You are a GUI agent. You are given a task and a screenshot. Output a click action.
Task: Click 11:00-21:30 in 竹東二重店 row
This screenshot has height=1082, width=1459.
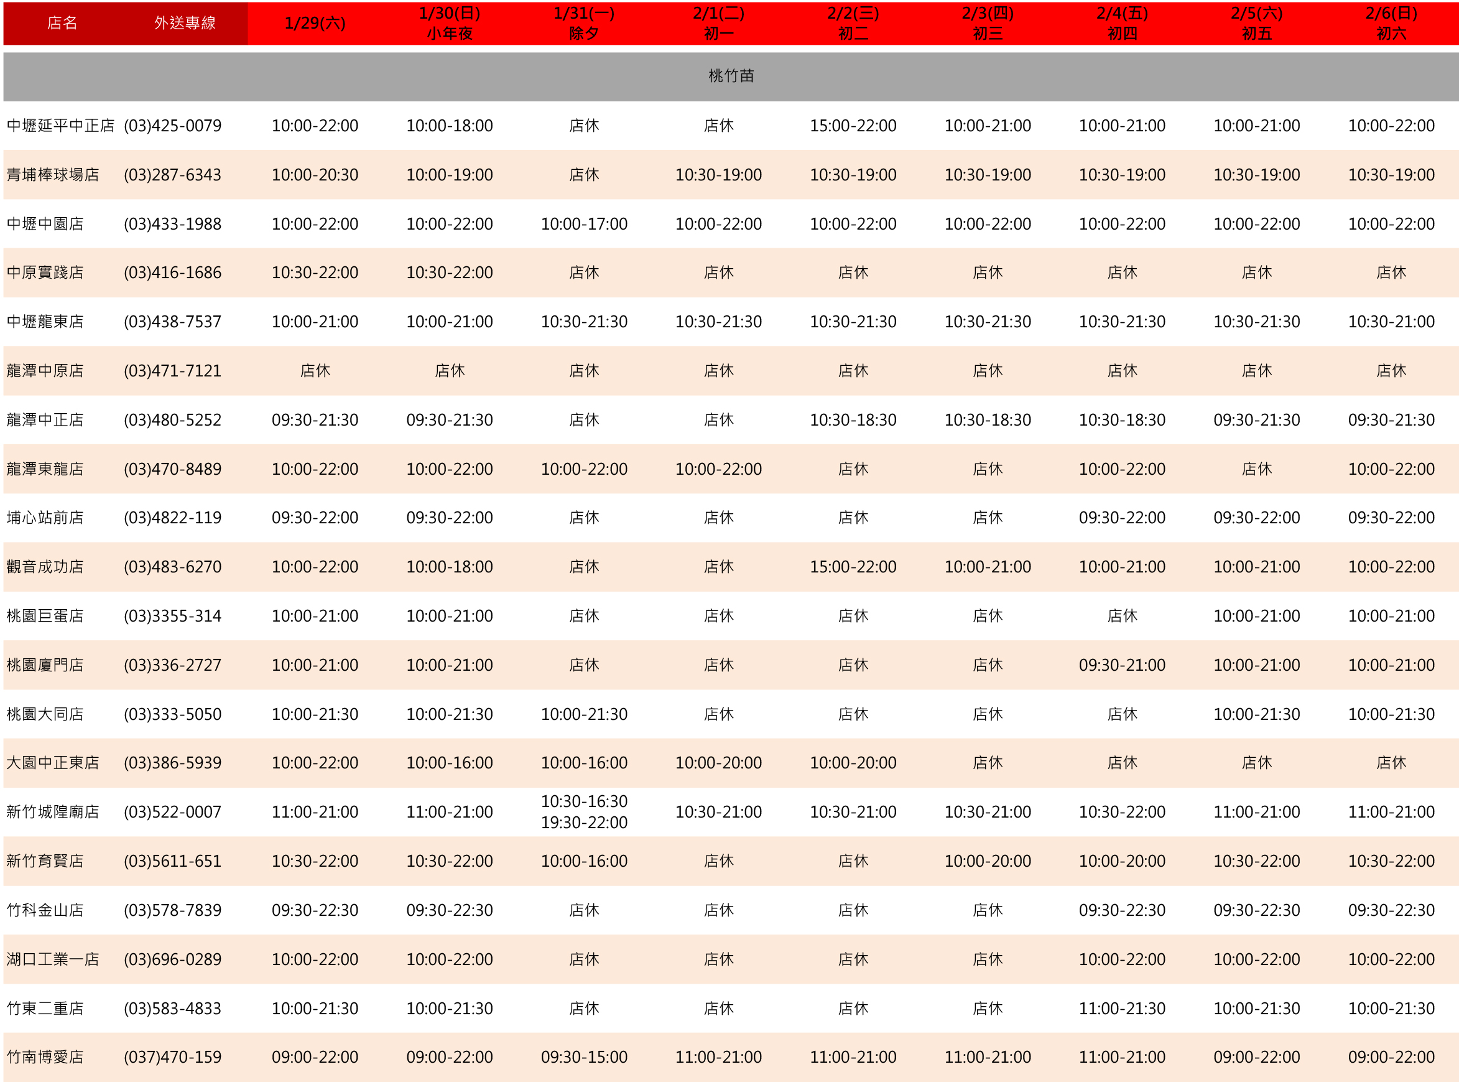[1122, 1008]
